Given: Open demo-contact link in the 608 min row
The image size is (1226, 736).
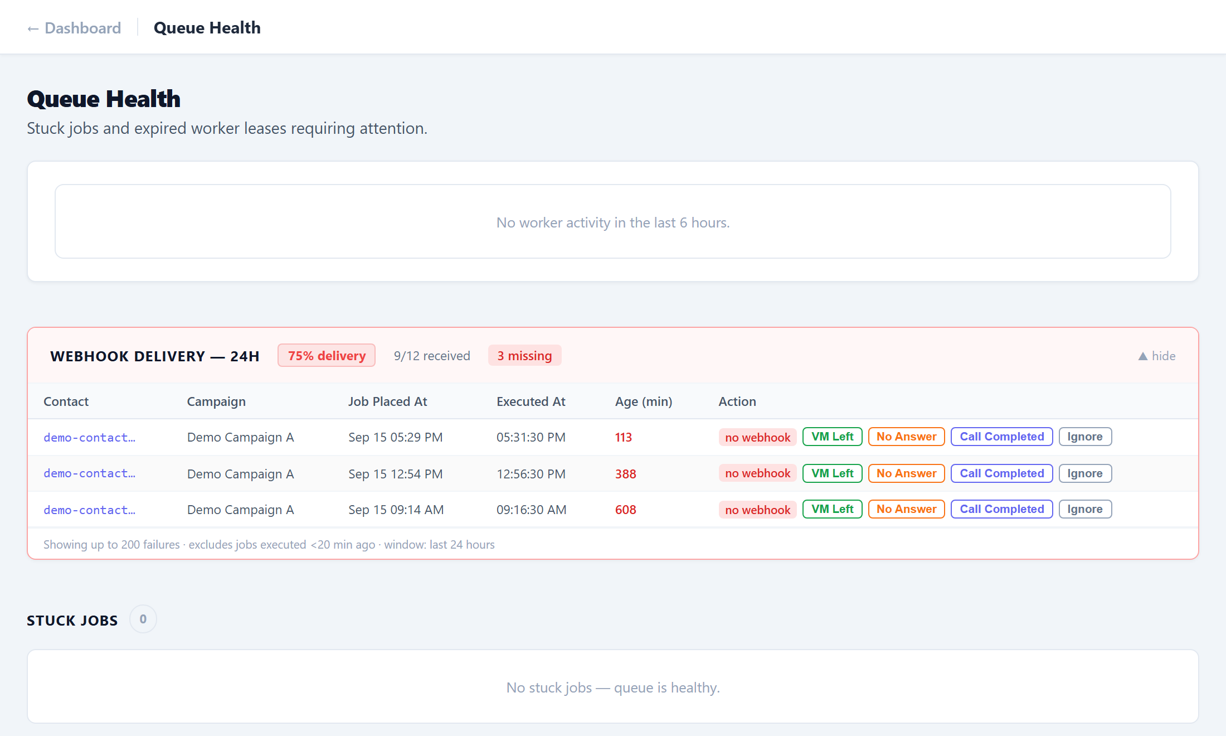Looking at the screenshot, I should click(90, 510).
